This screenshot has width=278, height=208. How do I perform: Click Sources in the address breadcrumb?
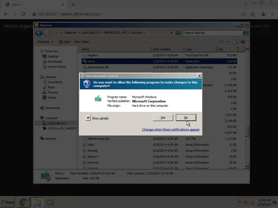pos(136,32)
